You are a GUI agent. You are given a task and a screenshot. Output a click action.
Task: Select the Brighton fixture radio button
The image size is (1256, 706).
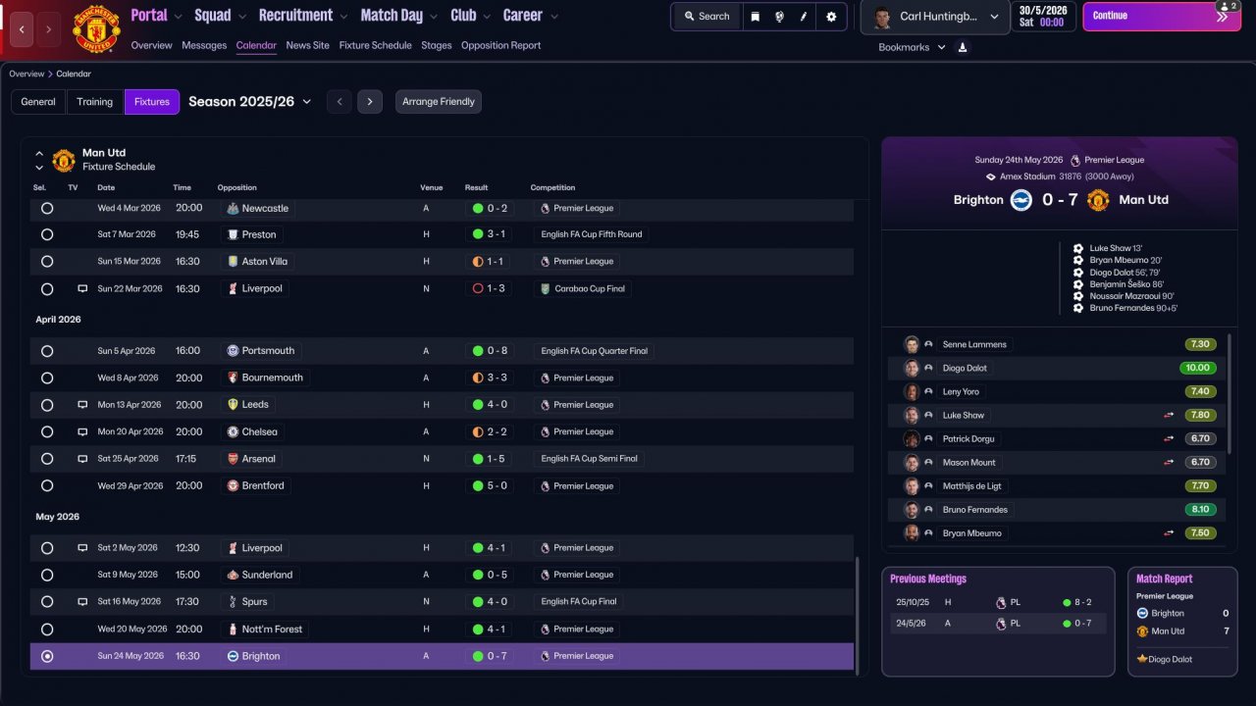(47, 656)
